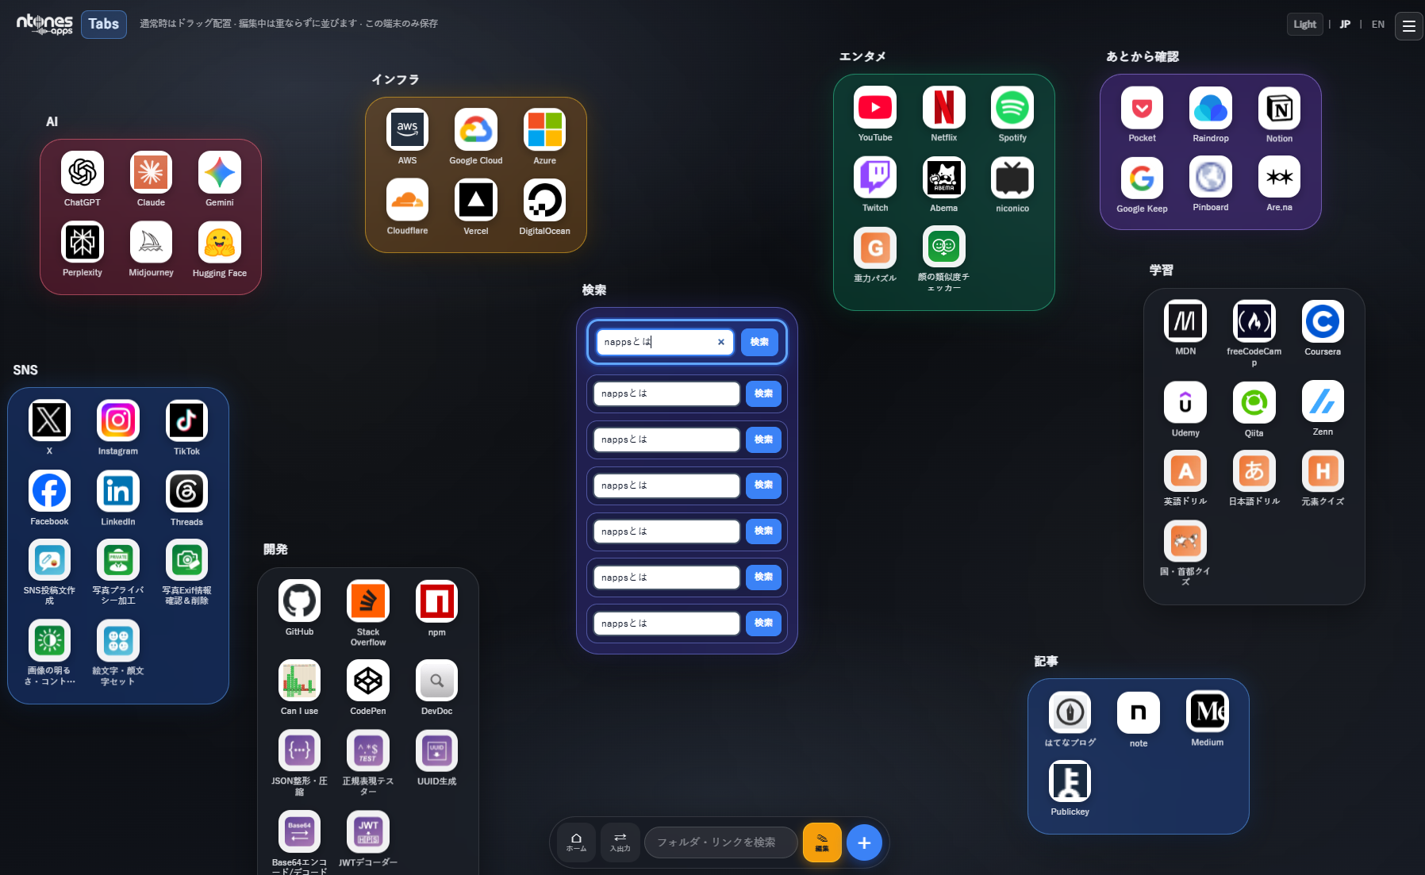This screenshot has width=1425, height=875.
Task: Switch to the Light theme
Action: [1304, 25]
